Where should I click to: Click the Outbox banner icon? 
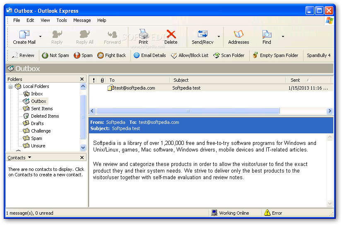(x=10, y=68)
